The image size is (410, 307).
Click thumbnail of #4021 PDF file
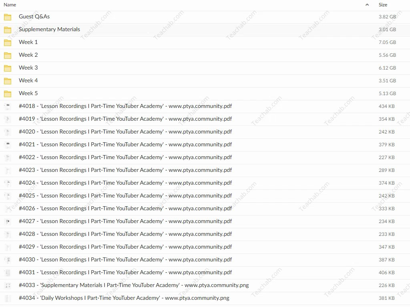click(x=8, y=145)
